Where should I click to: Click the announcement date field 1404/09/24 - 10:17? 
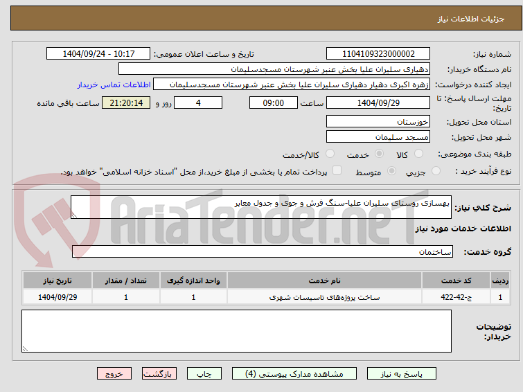pyautogui.click(x=98, y=54)
